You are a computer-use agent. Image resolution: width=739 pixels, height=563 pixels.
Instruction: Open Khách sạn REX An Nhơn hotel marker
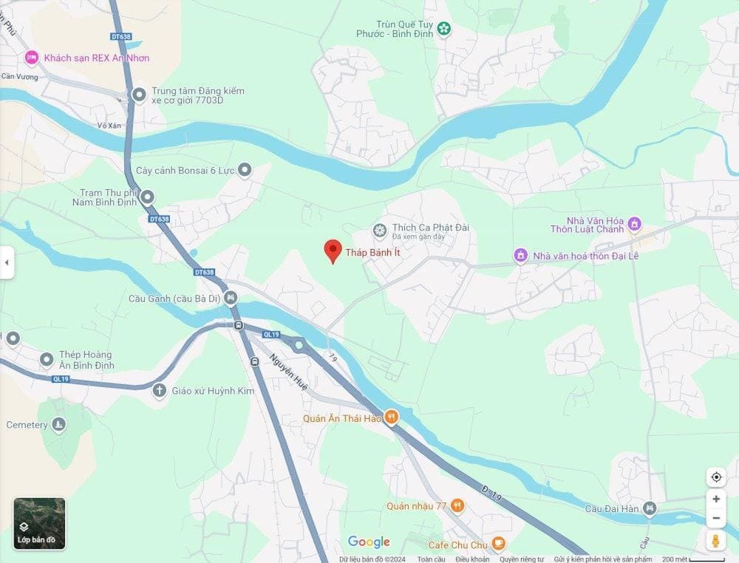pyautogui.click(x=32, y=58)
